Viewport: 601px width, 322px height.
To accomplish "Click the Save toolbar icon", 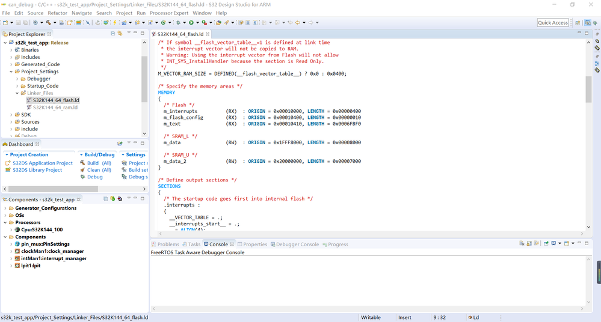I will click(18, 23).
